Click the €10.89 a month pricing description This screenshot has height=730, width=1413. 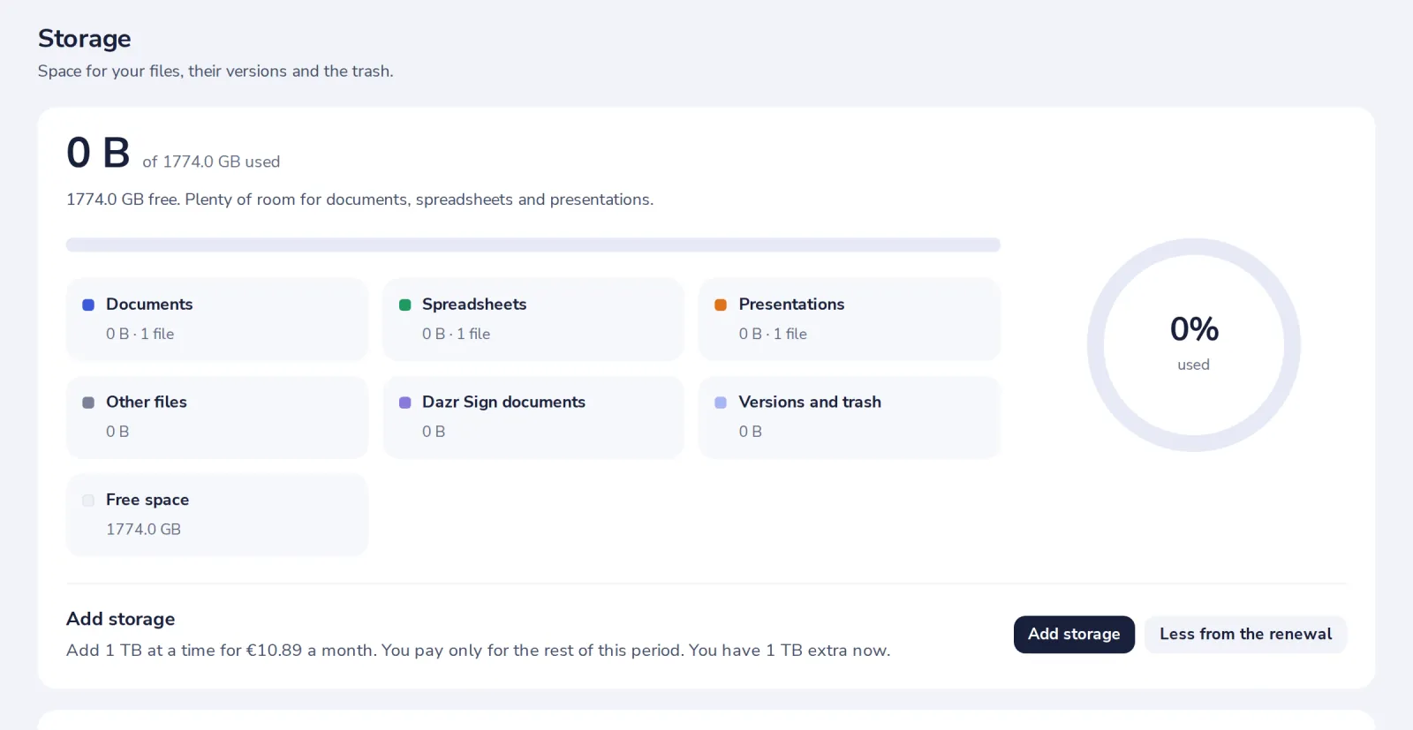[478, 651]
